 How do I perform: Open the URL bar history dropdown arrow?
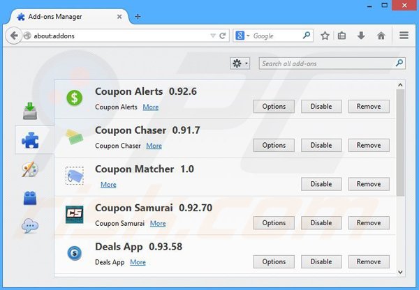point(213,36)
